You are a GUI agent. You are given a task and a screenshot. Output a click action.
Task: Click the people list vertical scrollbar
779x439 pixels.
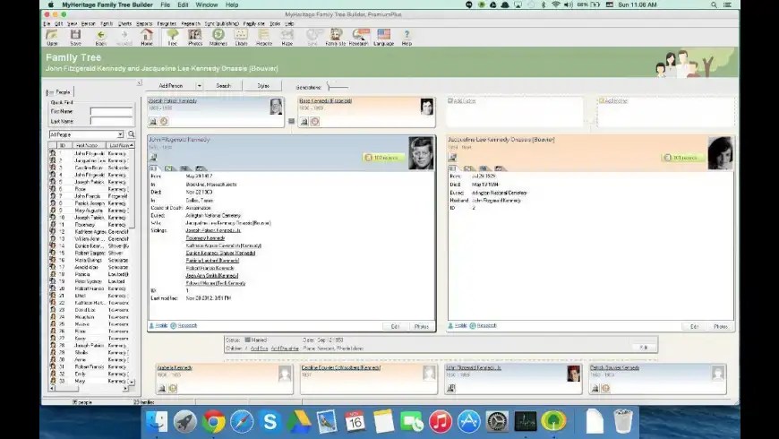tap(132, 263)
